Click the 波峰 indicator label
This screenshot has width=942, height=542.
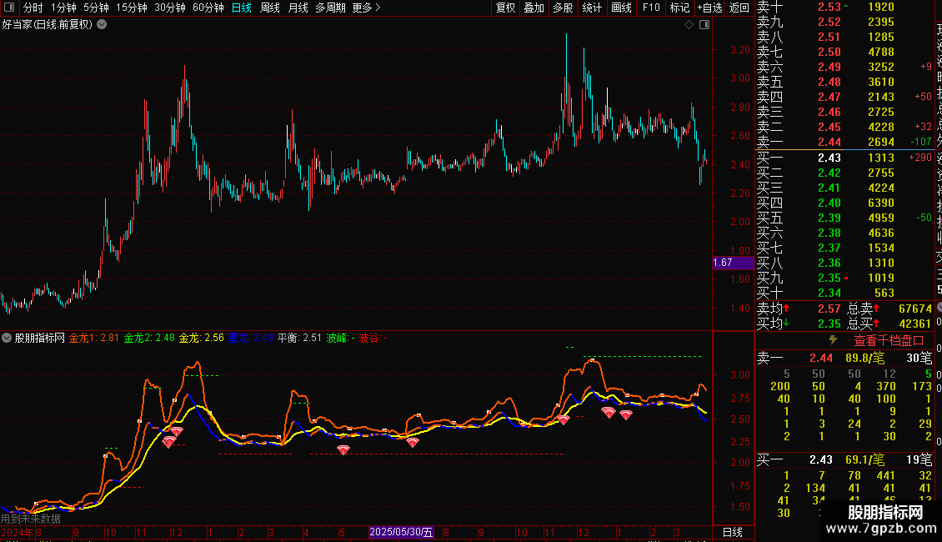coord(341,338)
